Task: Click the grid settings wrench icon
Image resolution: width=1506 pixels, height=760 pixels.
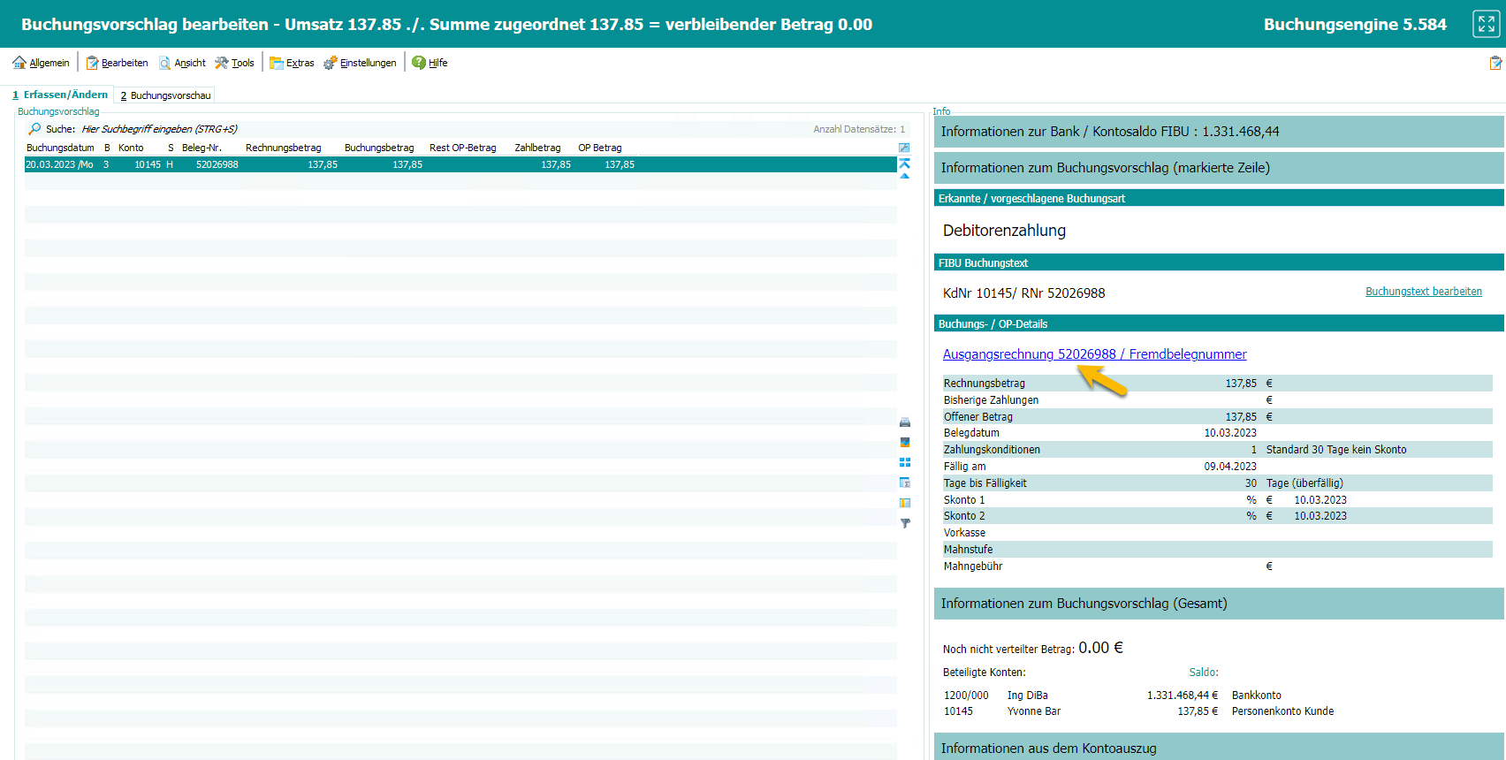Action: click(x=904, y=148)
